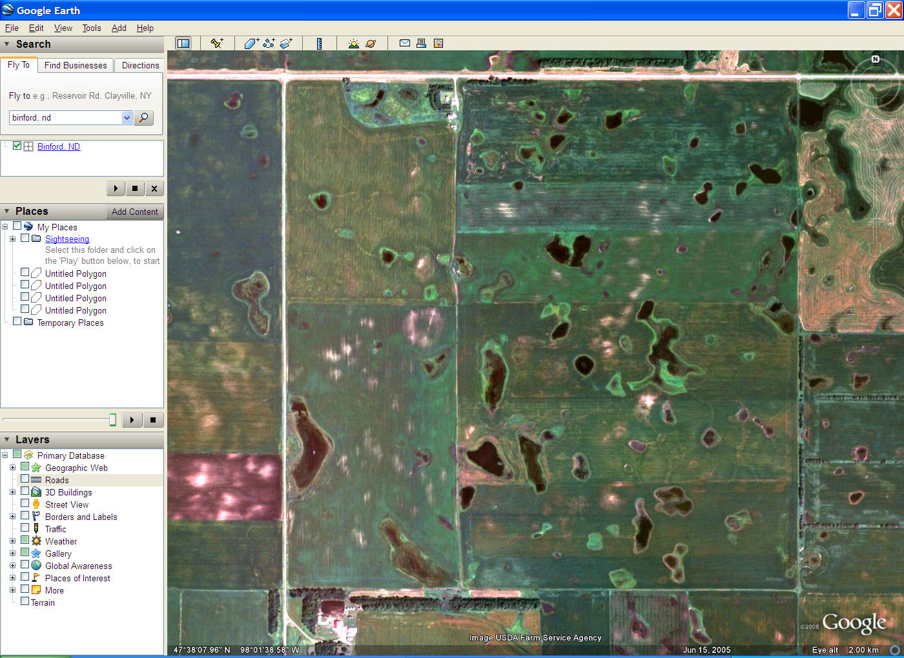Expand the Borders and Labels node

pyautogui.click(x=12, y=517)
